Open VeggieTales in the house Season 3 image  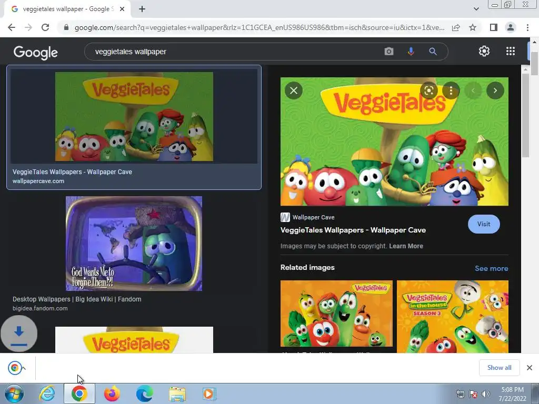click(x=452, y=316)
